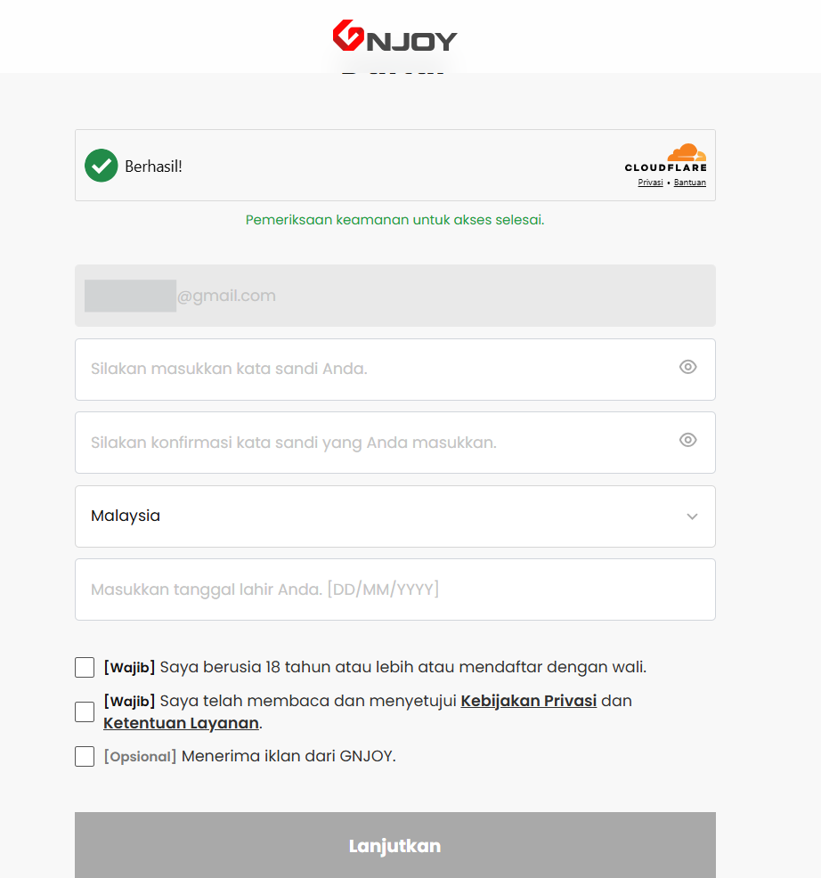Open the Kebijakan Privasi link
The height and width of the screenshot is (878, 821).
(529, 701)
